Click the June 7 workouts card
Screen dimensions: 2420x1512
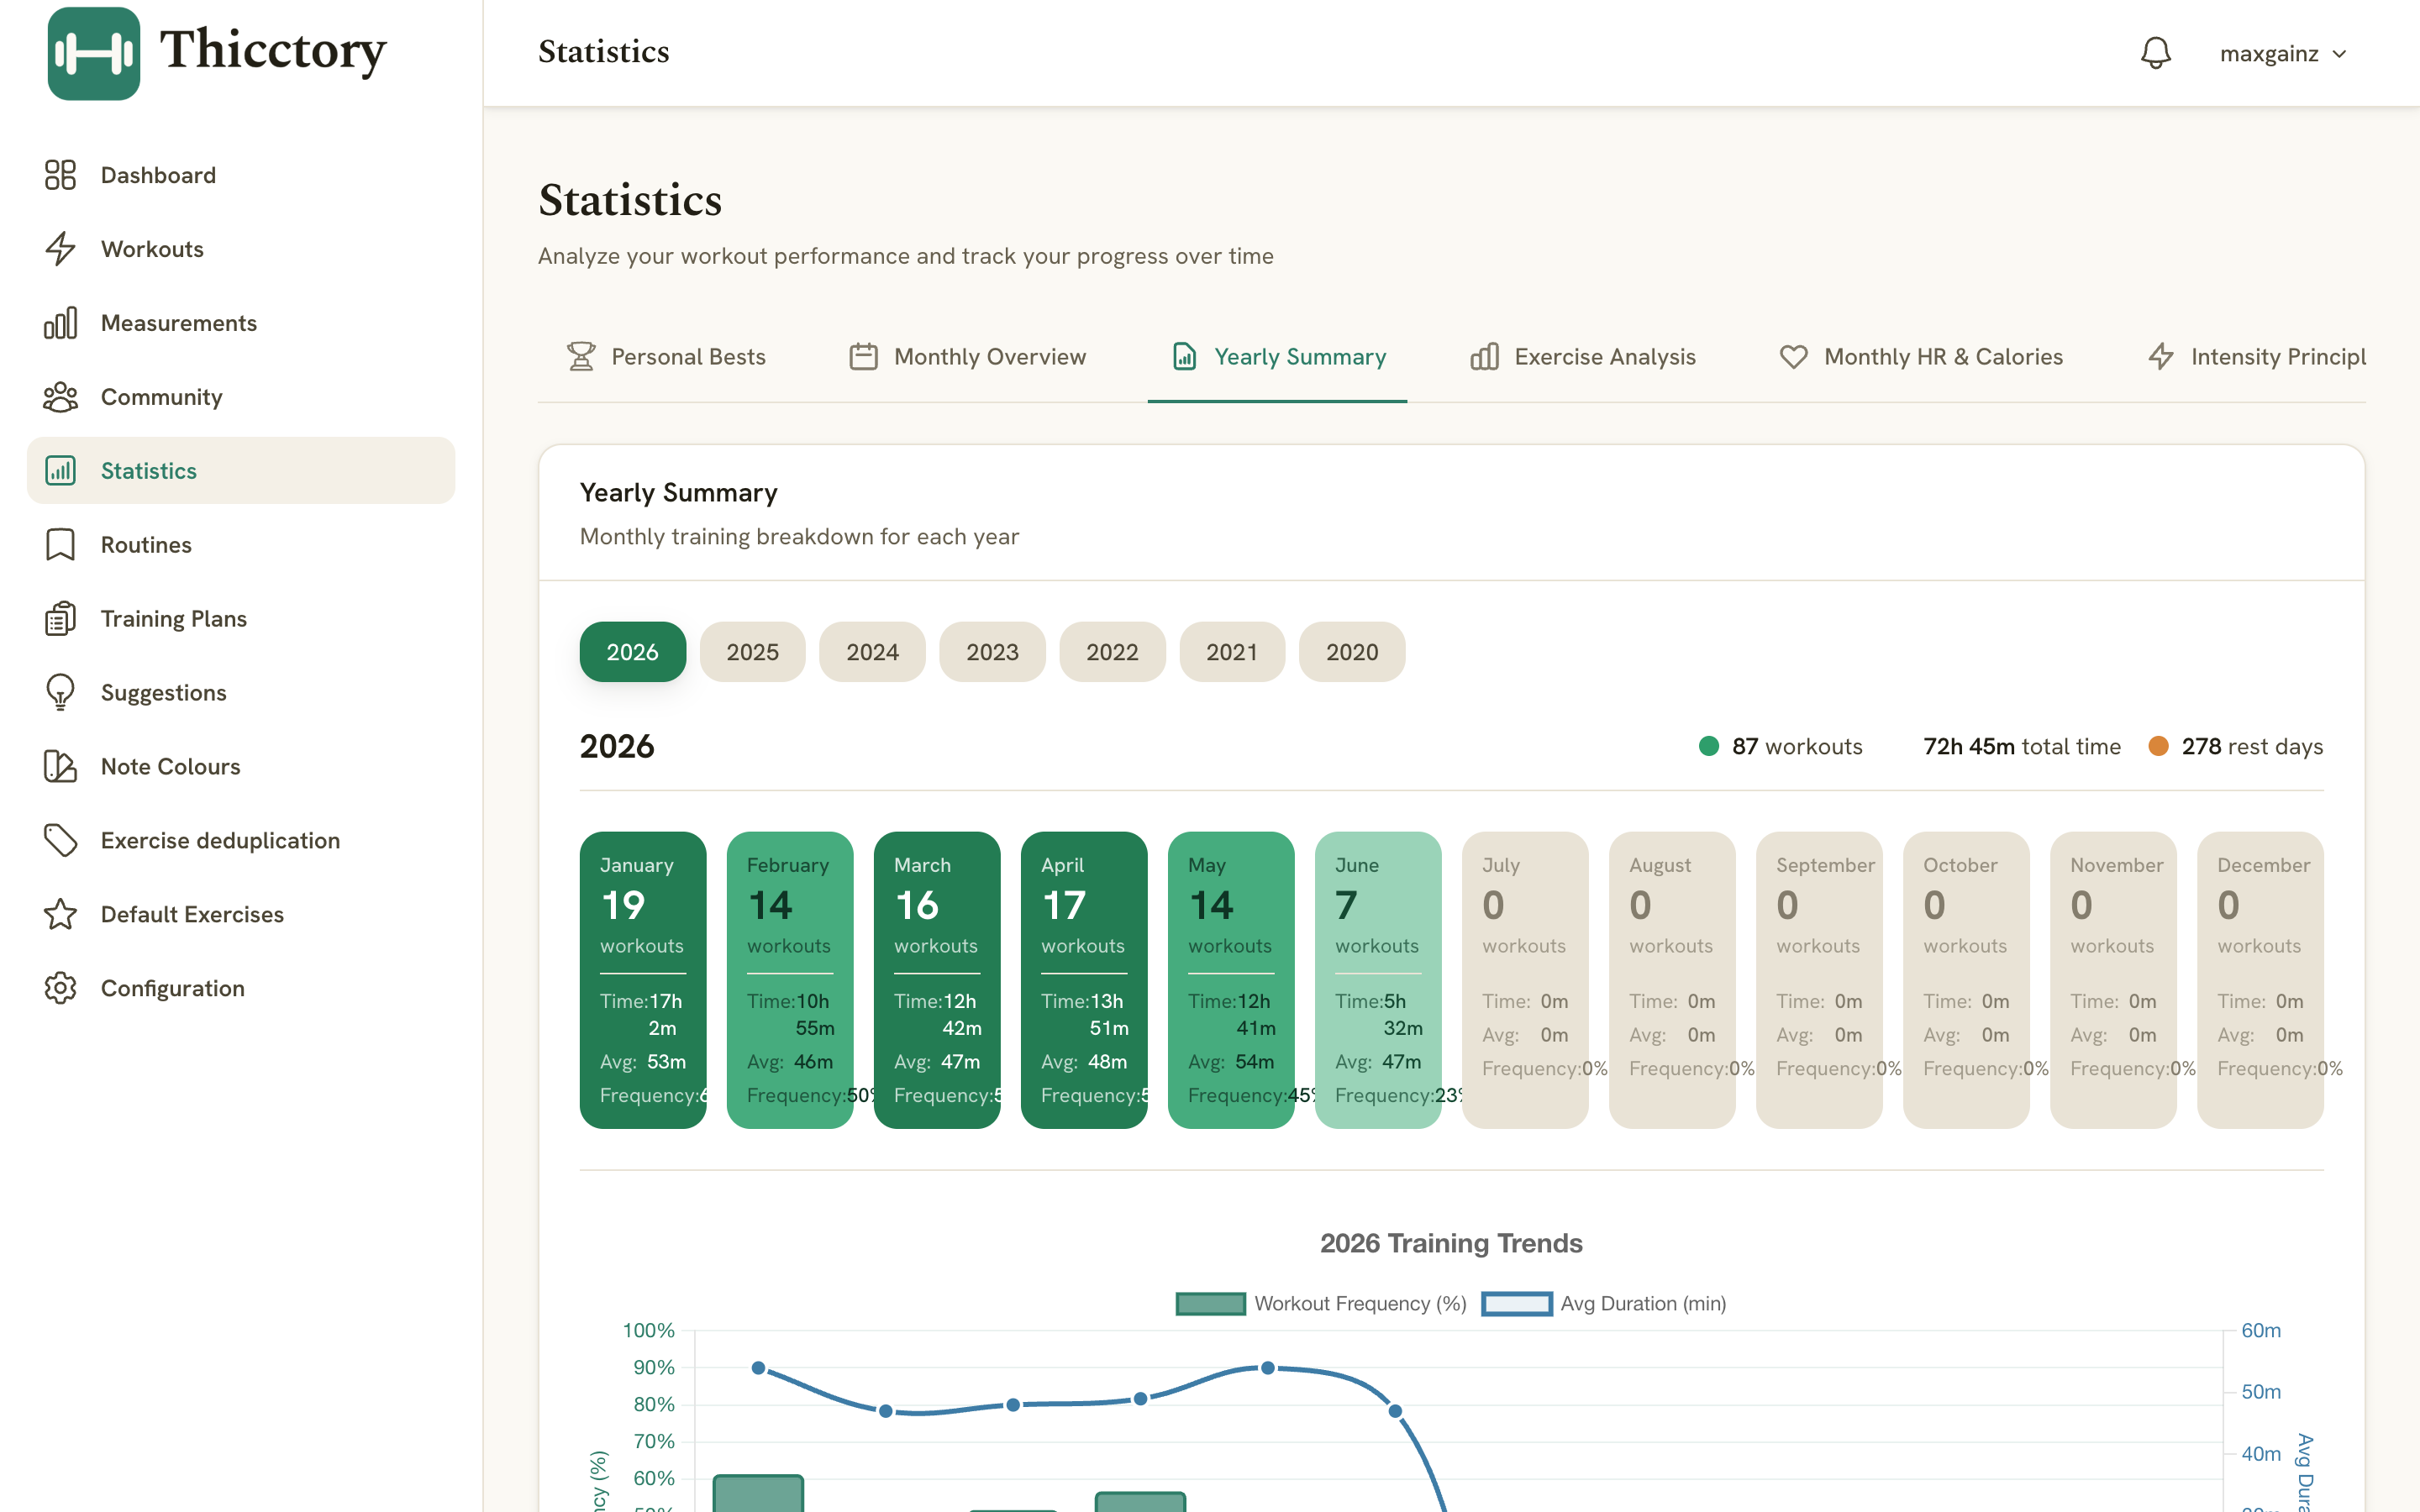click(1378, 980)
